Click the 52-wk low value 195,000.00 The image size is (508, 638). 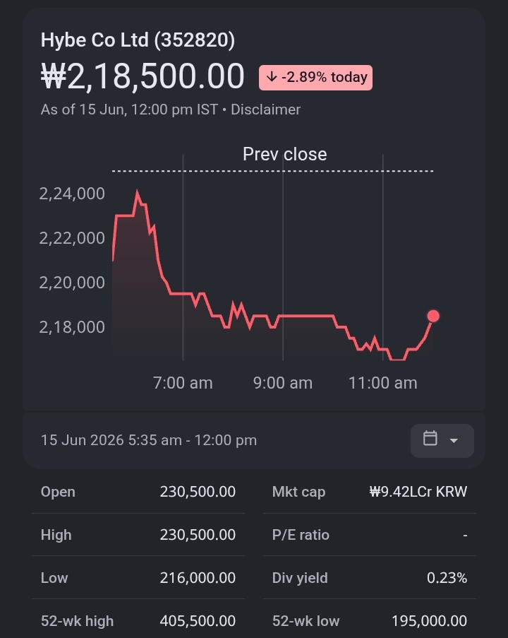tap(429, 621)
